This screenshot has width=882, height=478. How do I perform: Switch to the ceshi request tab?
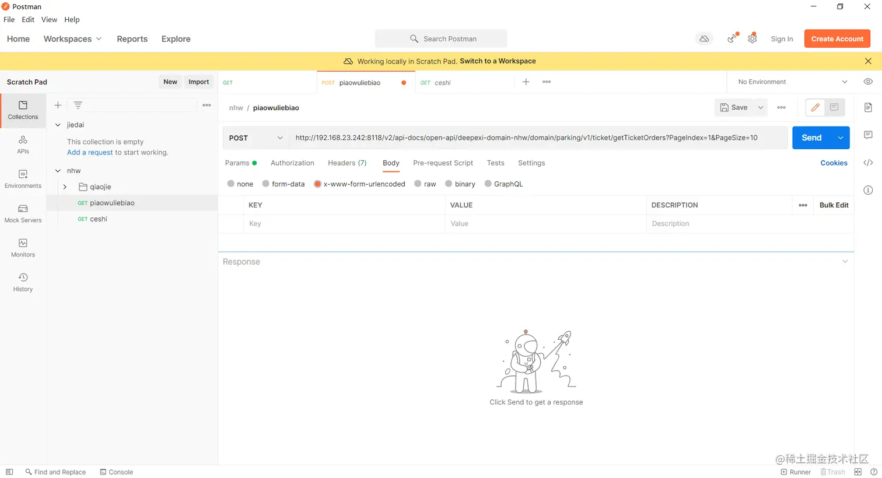(464, 83)
